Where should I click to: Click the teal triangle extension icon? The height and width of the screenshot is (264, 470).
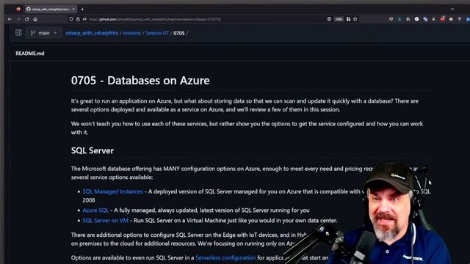click(399, 19)
